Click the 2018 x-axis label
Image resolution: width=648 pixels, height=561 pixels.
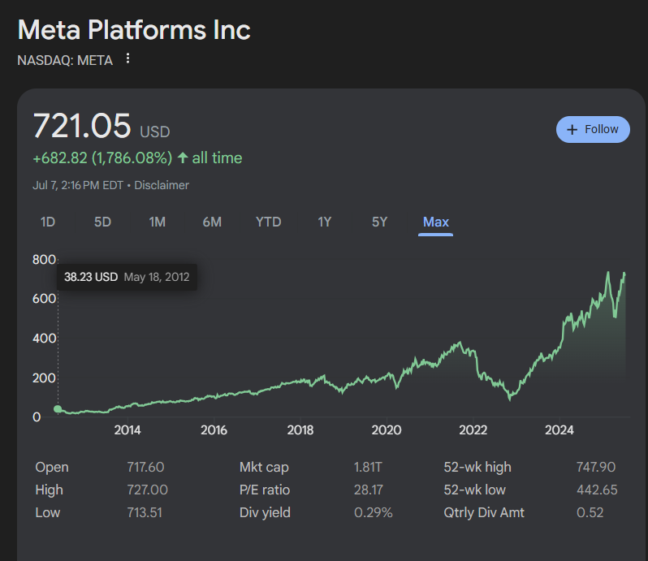[x=300, y=430]
